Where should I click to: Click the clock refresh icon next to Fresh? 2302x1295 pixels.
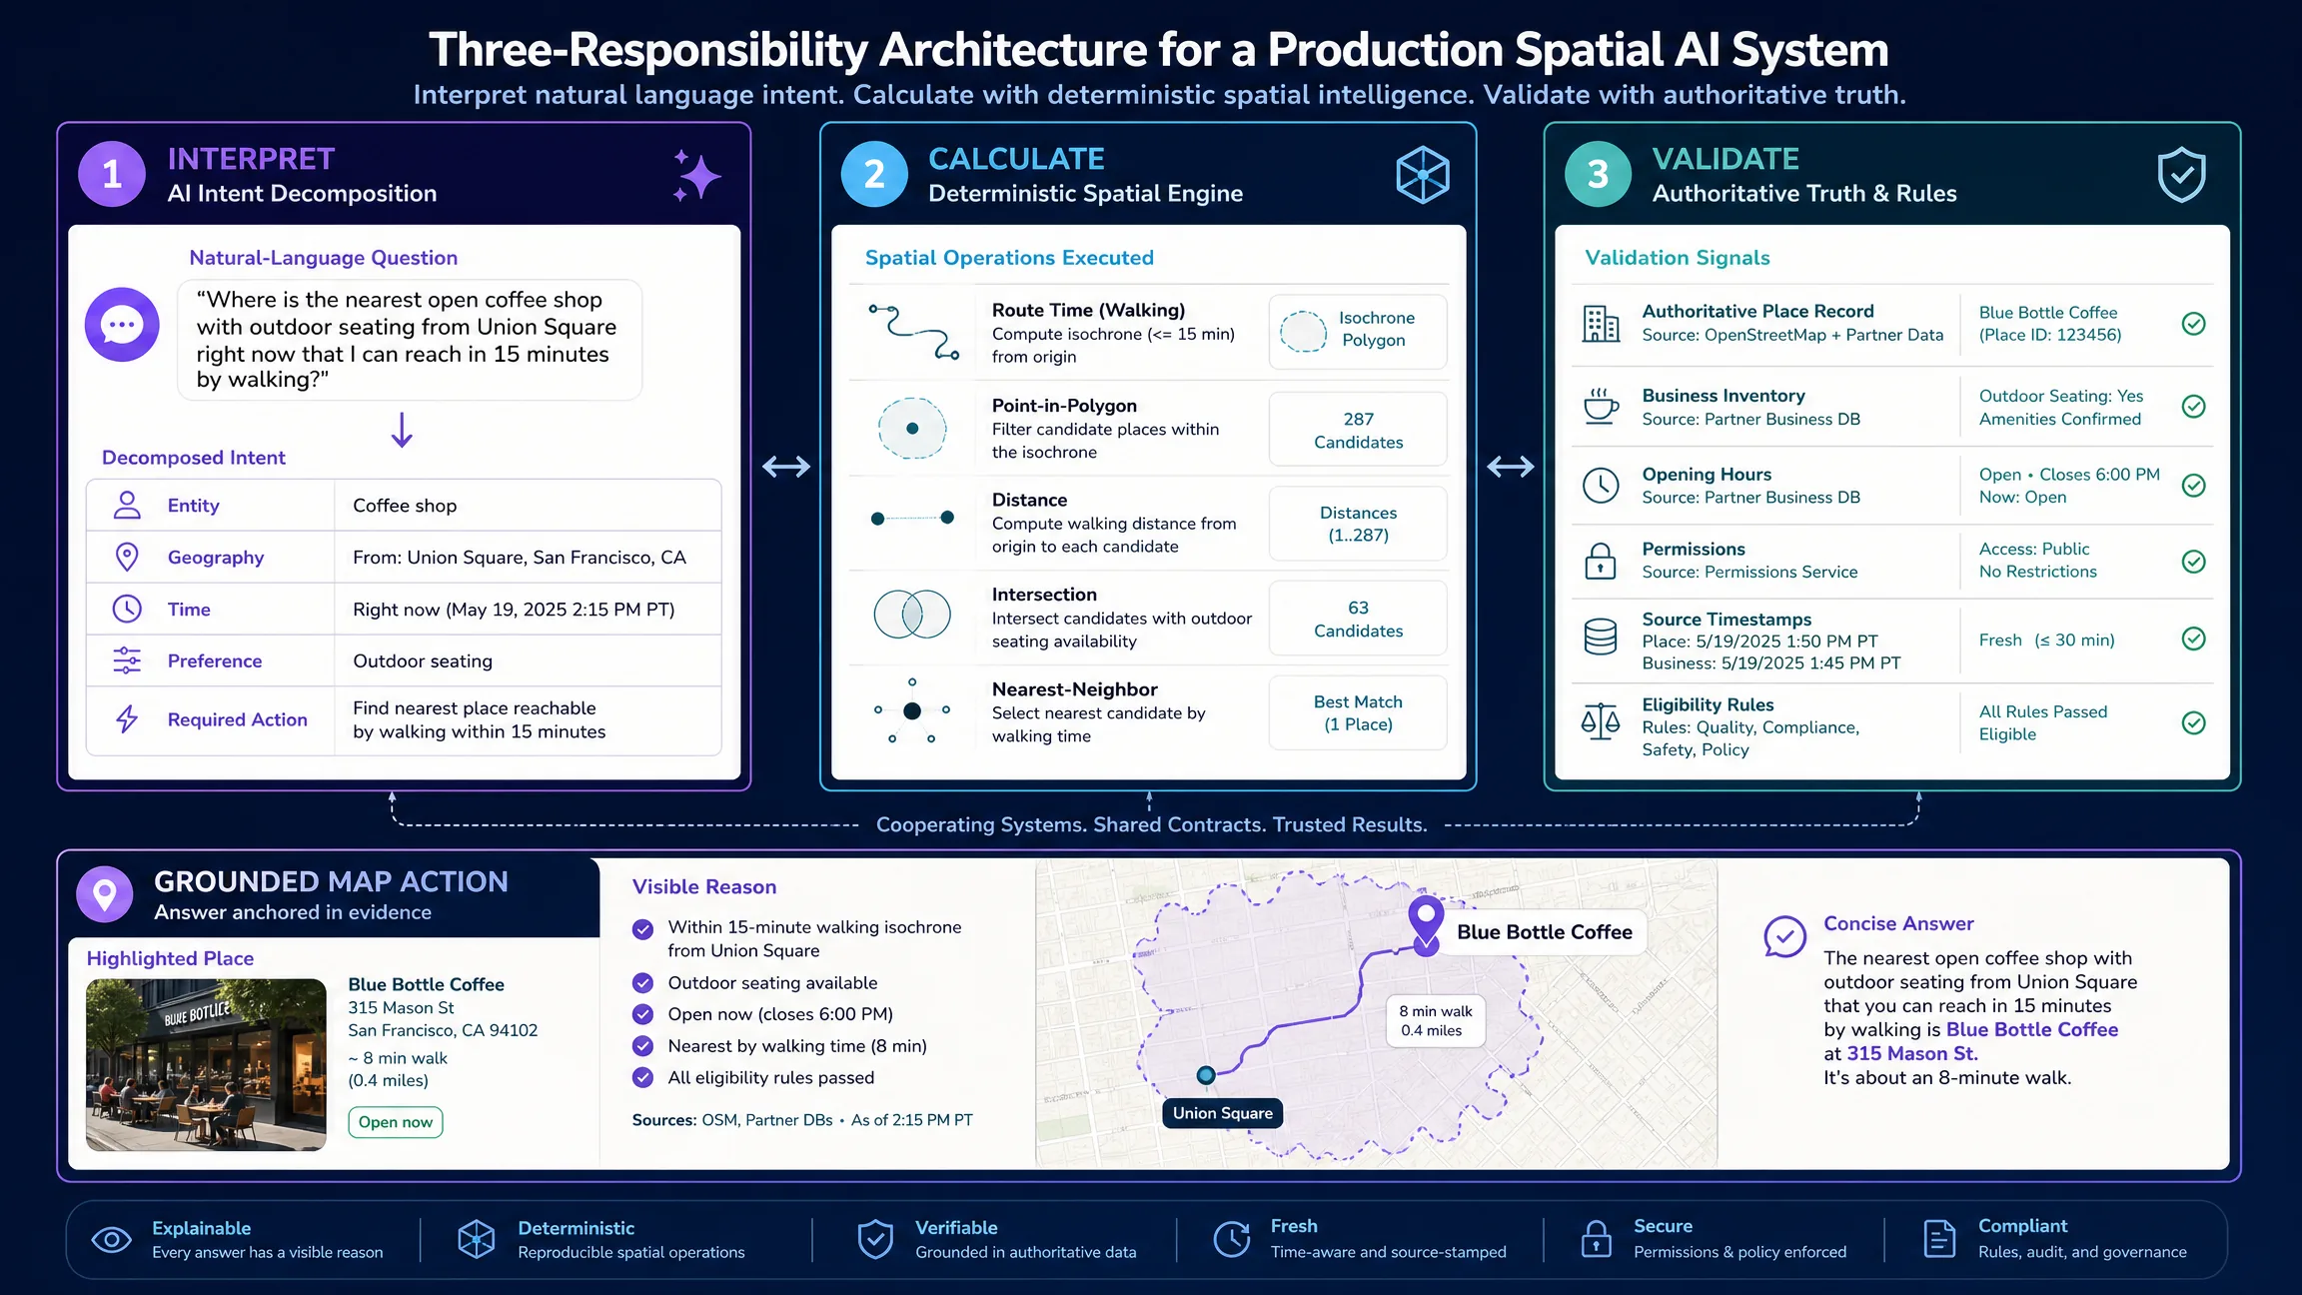1232,1239
